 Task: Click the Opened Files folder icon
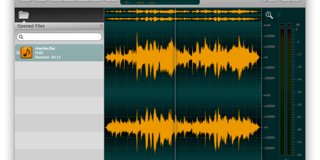point(24,15)
